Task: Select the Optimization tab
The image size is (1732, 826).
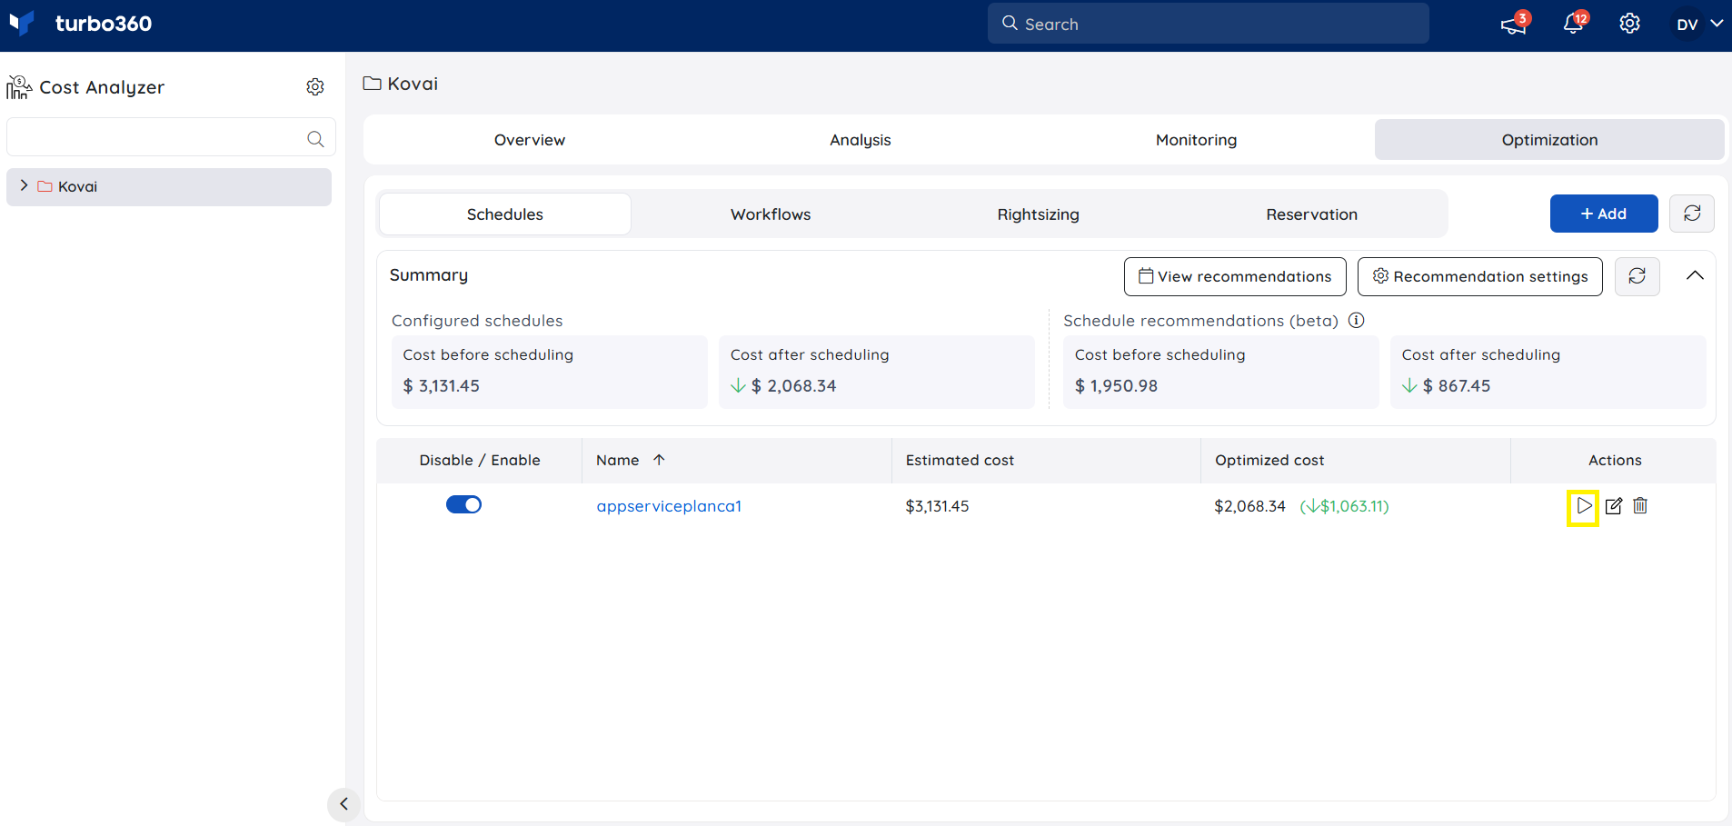Action: 1549,140
